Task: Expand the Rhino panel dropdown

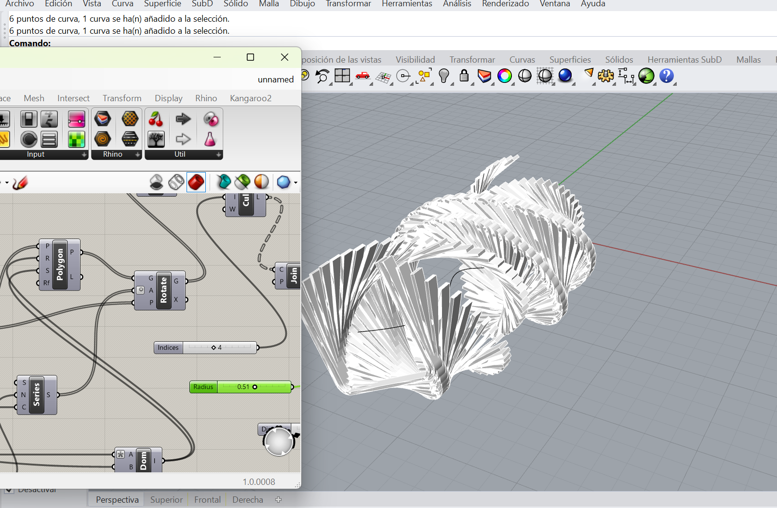Action: point(137,155)
